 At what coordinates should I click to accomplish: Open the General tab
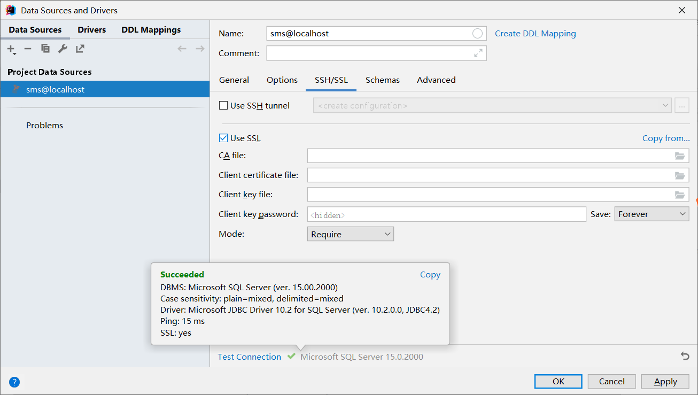tap(234, 80)
